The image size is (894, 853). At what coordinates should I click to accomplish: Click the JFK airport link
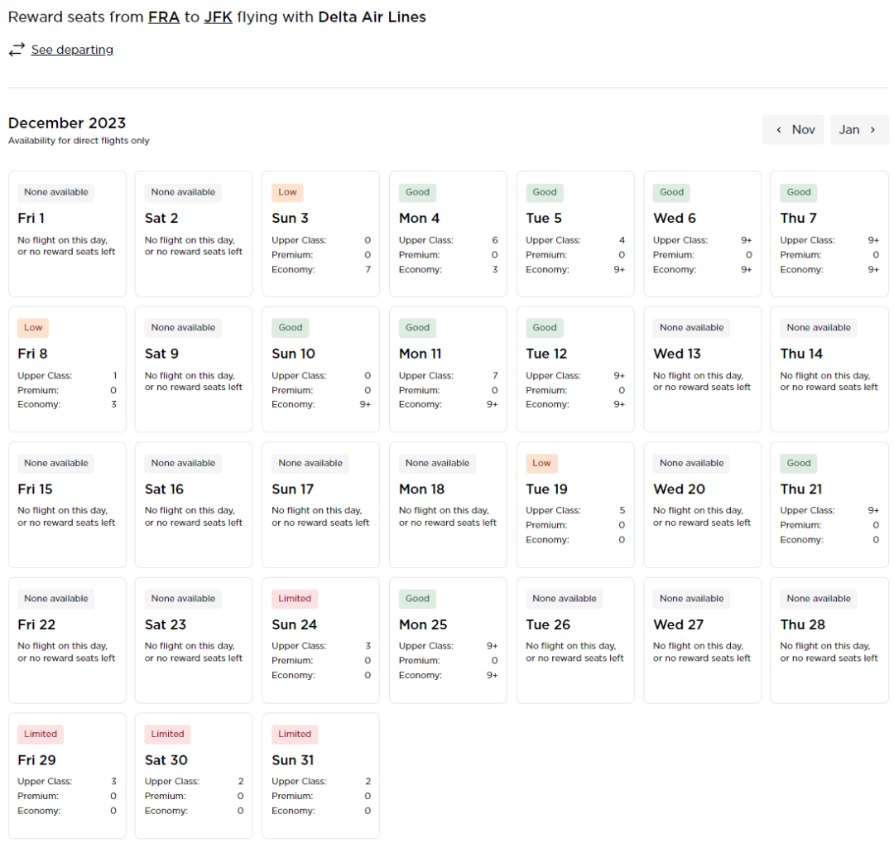(218, 17)
